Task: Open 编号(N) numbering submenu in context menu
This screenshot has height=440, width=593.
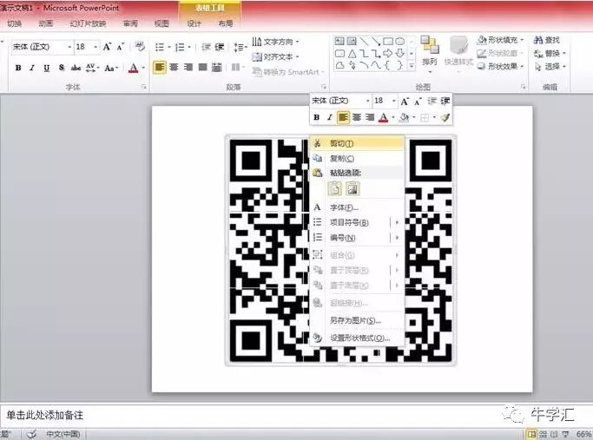Action: pos(357,238)
